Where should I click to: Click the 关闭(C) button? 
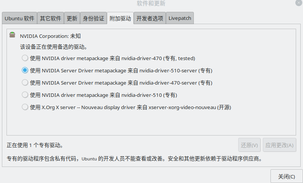287,176
